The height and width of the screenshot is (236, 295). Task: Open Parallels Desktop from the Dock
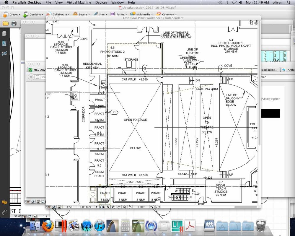point(61,226)
